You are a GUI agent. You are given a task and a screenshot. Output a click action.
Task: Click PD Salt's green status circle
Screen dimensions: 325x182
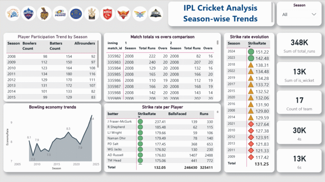[140, 144]
